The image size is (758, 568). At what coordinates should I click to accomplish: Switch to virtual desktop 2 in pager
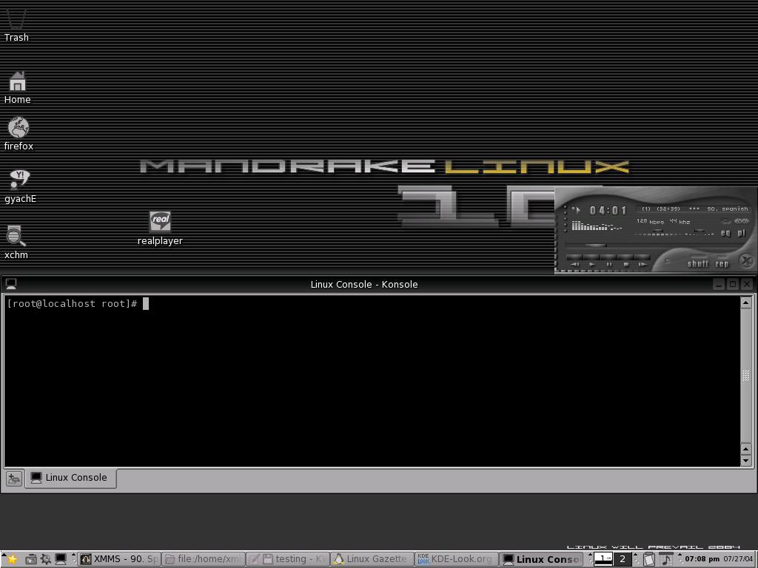[x=623, y=559]
